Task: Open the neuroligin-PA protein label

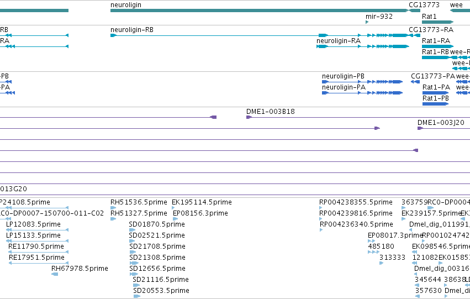Action: coord(344,87)
